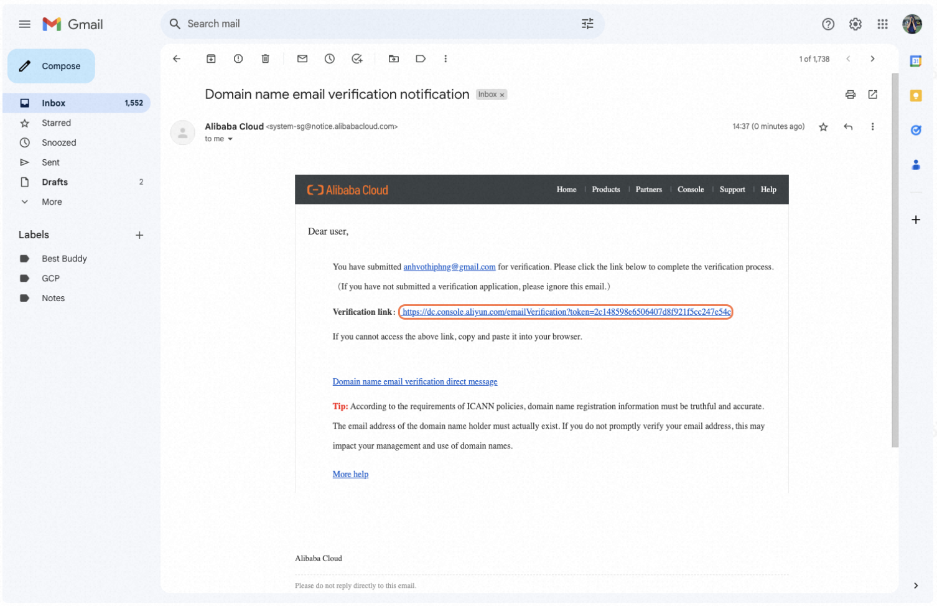This screenshot has height=606, width=937.
Task: Click the sender's avatar icon
Action: click(x=182, y=133)
